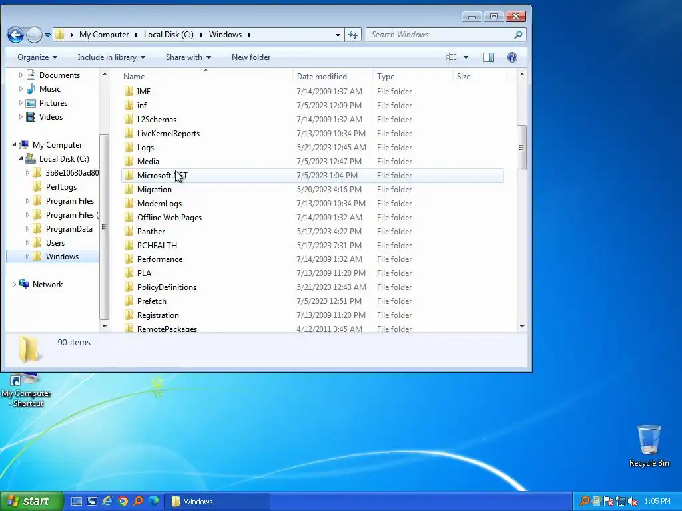
Task: Select Videos library in navigation pane
Action: 51,117
